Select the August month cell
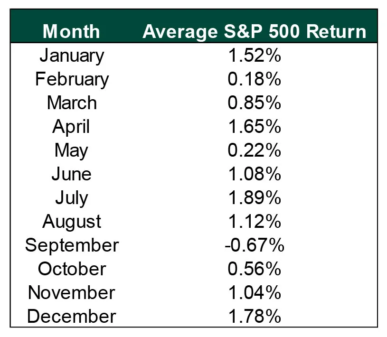Viewport: 387px width, 337px height. click(x=72, y=222)
